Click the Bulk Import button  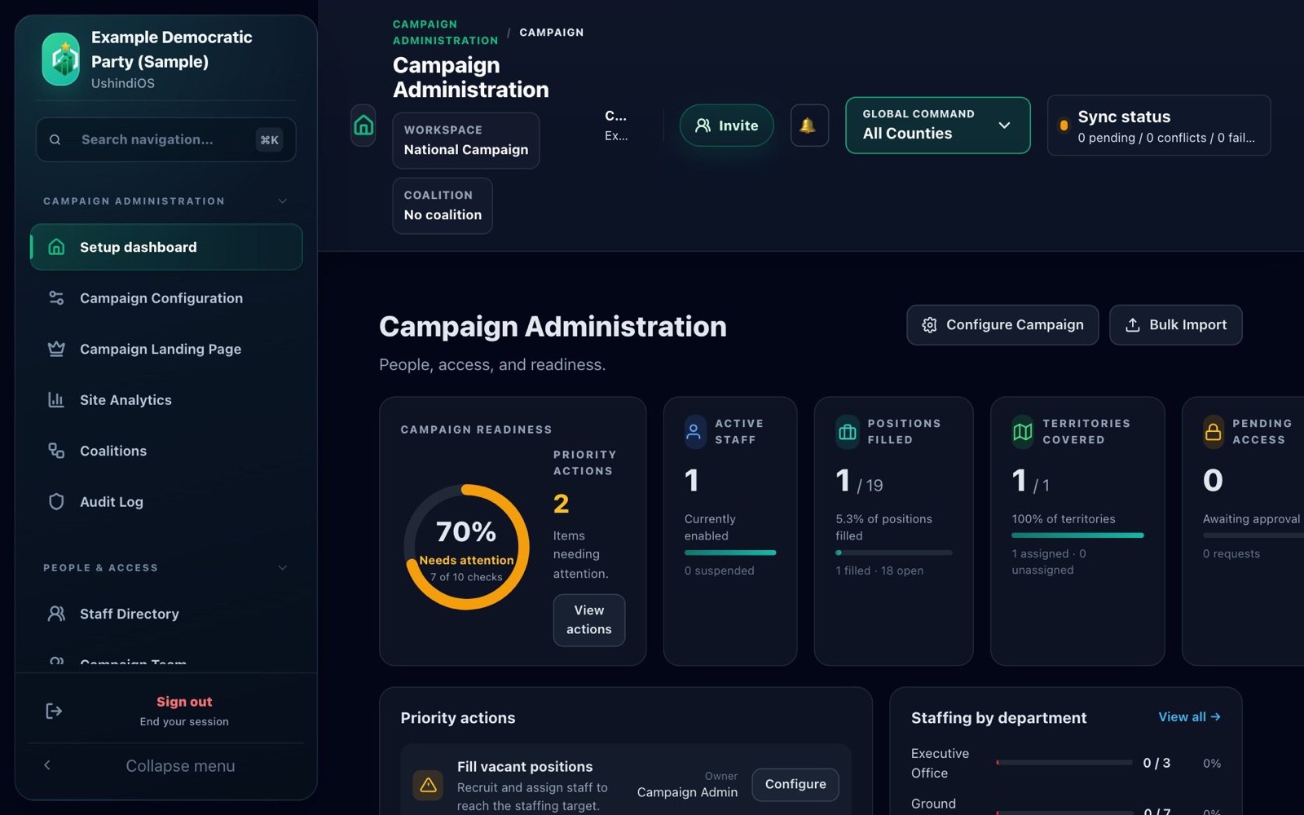point(1175,325)
